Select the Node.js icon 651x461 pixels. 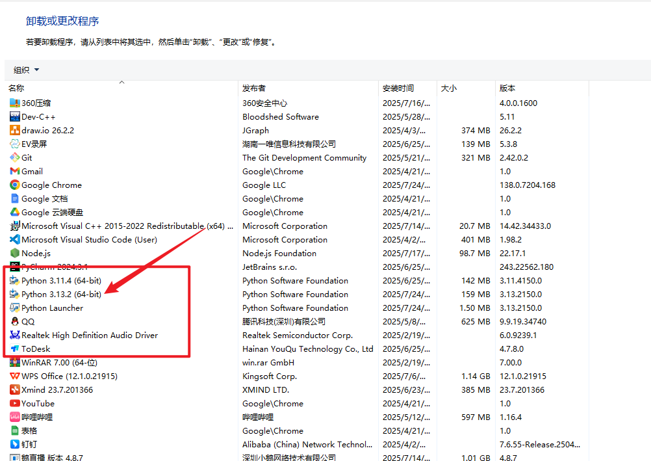tap(14, 253)
